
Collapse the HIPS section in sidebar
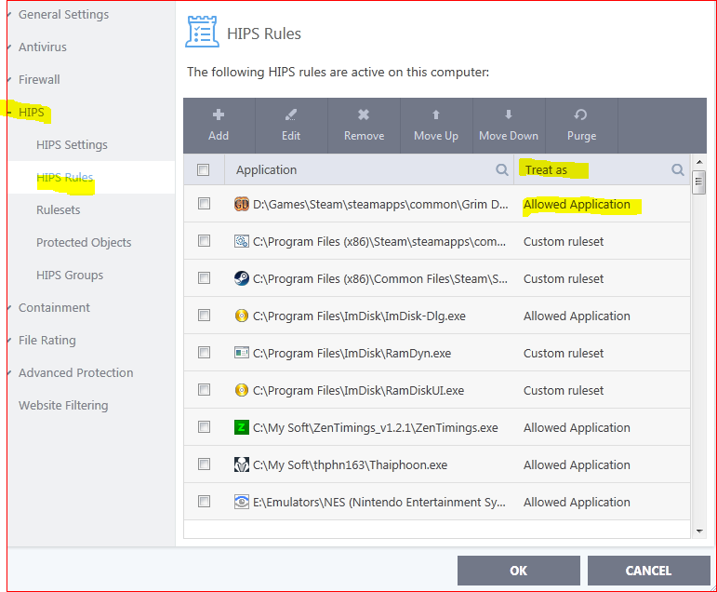[x=10, y=113]
